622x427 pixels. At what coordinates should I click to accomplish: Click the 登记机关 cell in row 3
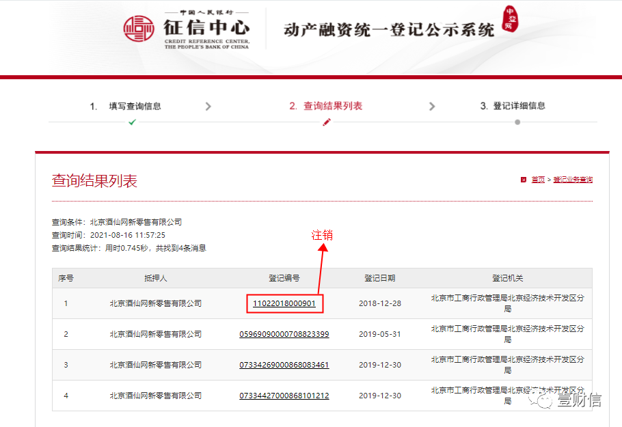point(507,365)
